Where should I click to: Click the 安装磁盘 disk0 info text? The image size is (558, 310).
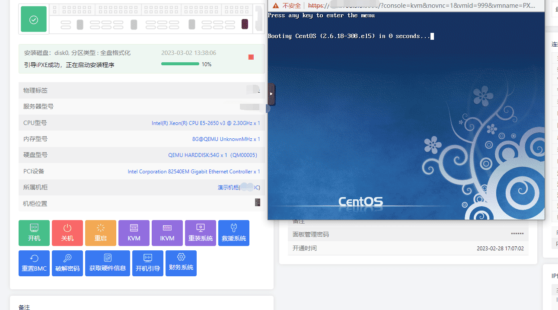pyautogui.click(x=77, y=53)
